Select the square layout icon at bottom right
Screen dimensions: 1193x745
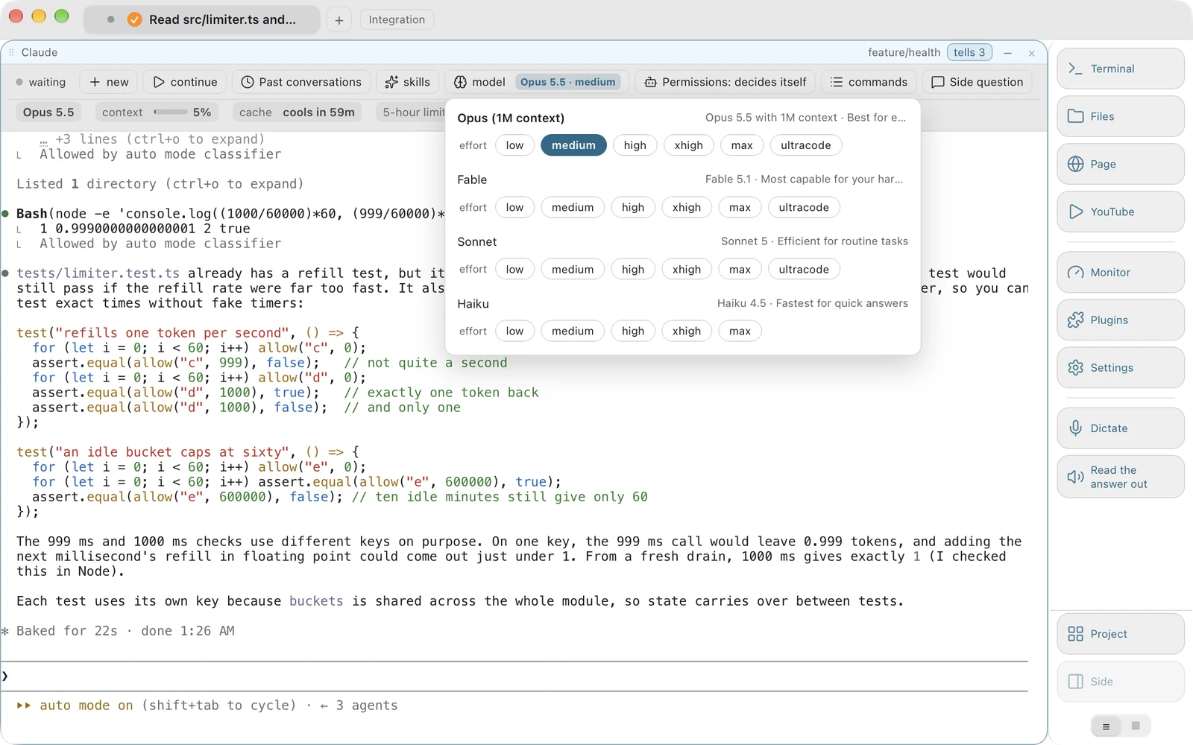[x=1136, y=726]
